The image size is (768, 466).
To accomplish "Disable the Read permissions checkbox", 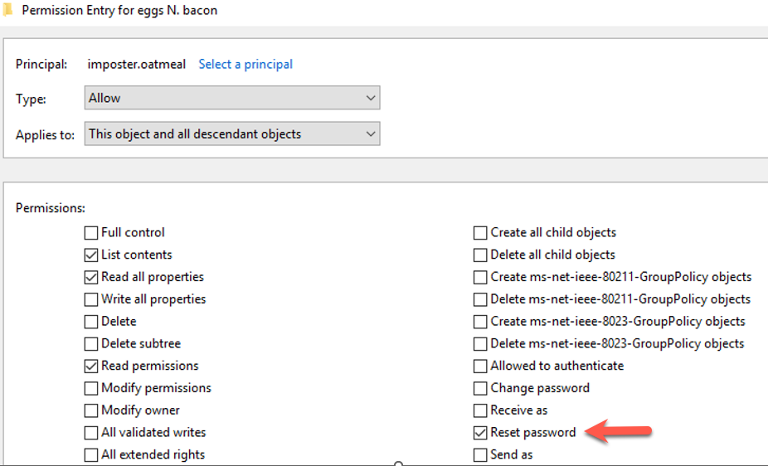I will [91, 366].
